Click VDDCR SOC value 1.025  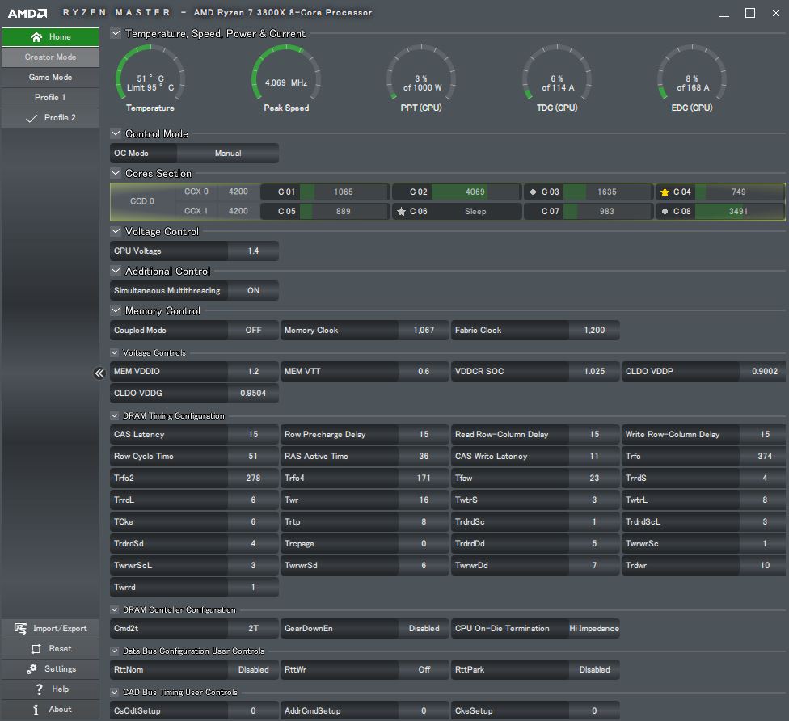coord(594,371)
